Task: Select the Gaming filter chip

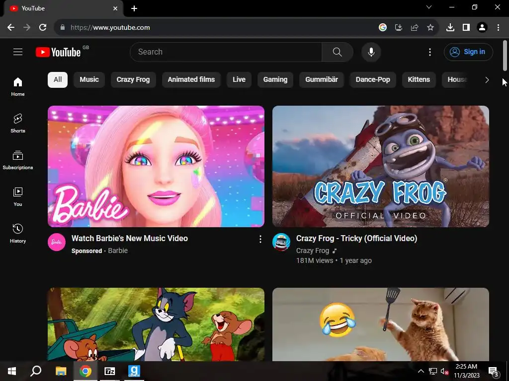Action: tap(275, 80)
